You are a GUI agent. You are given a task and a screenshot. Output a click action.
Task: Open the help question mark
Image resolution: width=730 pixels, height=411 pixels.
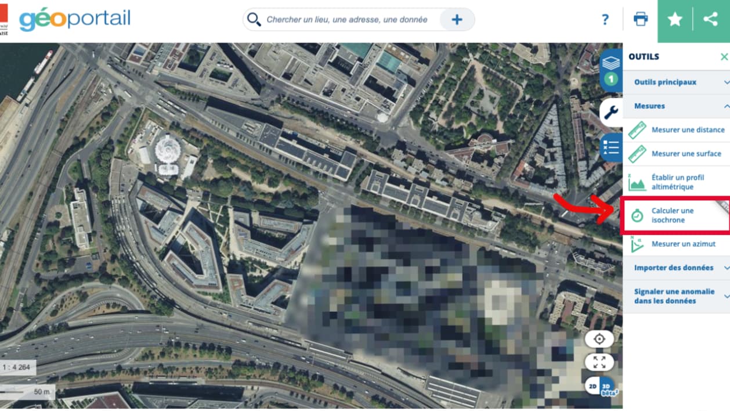point(605,20)
